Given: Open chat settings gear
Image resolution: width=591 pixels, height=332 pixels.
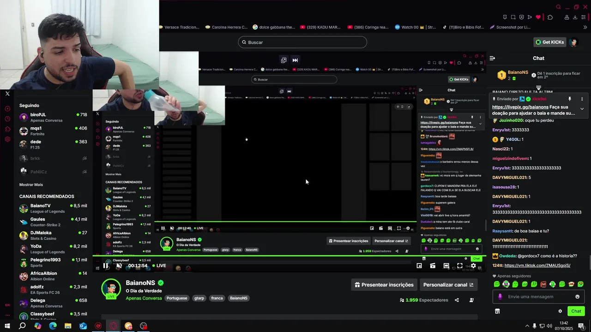Looking at the screenshot, I should coord(560,311).
